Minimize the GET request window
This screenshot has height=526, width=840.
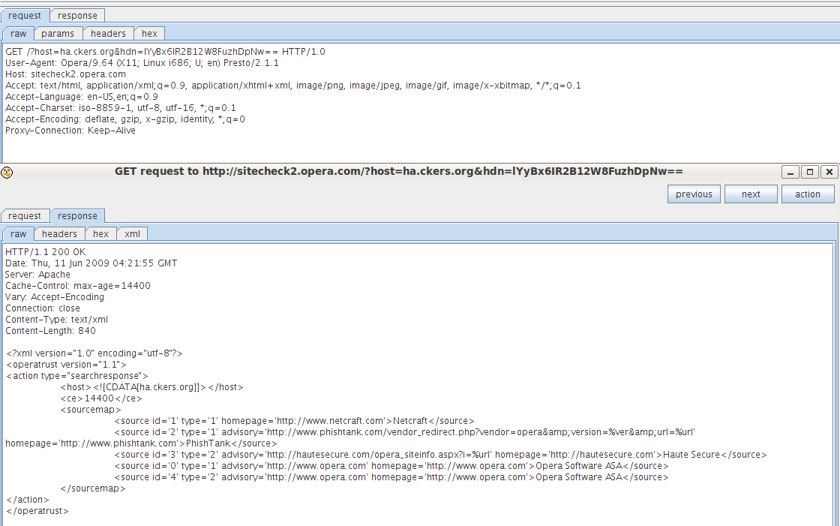[x=790, y=172]
